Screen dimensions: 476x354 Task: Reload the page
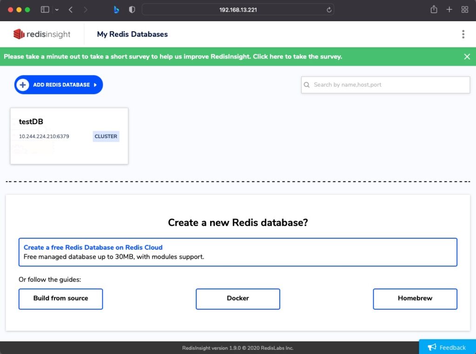329,10
